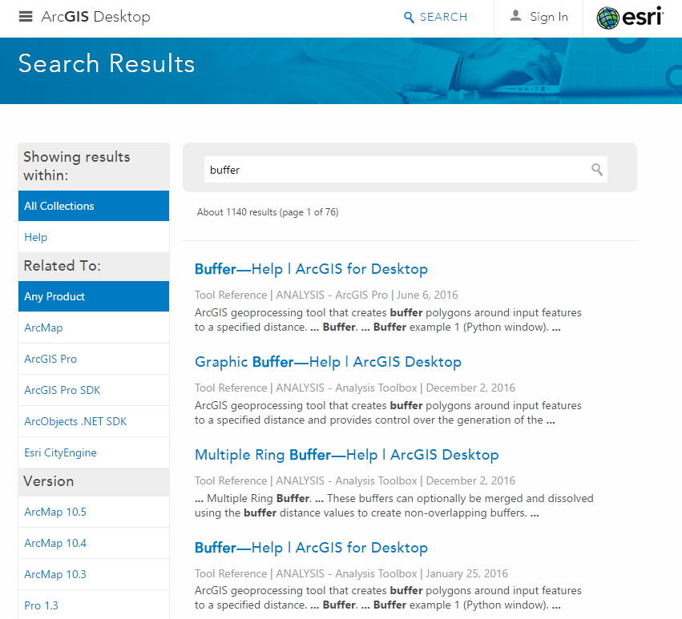Filter results by ArcGIS Pro

tap(94, 359)
